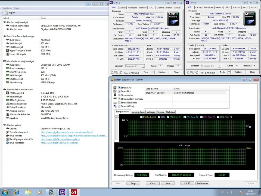
Task: Open SPD tab in right CPU-Z
Action: 227,8
